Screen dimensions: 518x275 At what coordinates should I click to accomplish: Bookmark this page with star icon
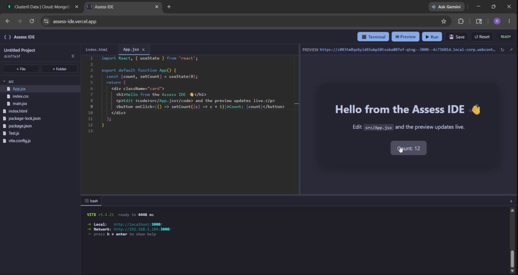pos(444,21)
